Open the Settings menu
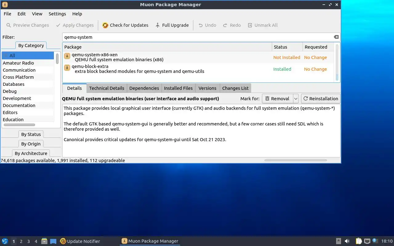This screenshot has height=246, width=394. coord(57,14)
